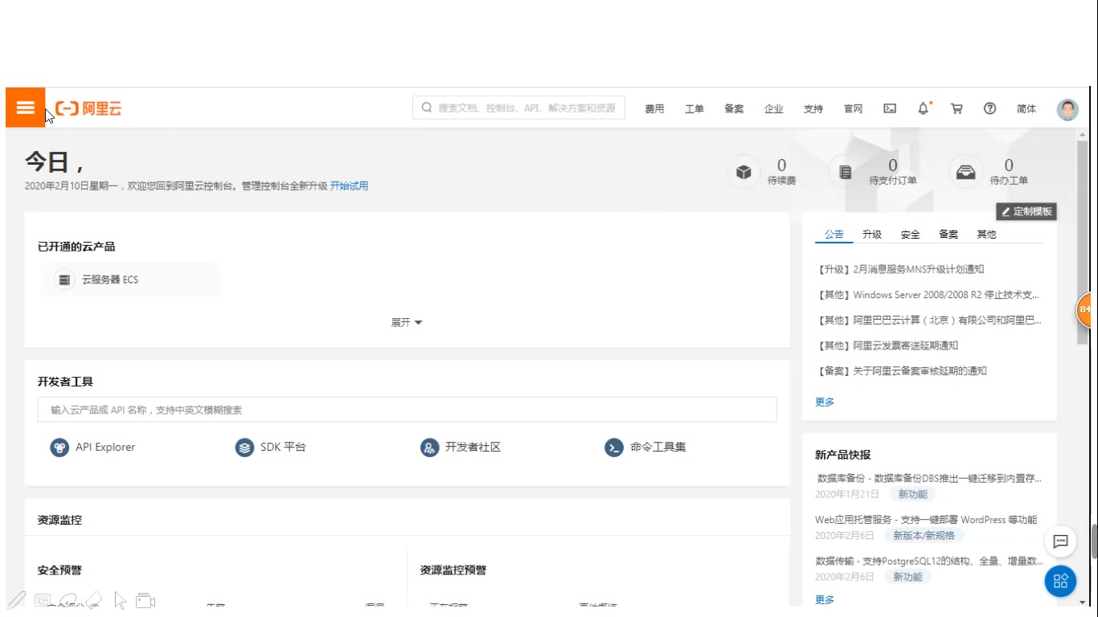Open 企业 in the top navigation
This screenshot has width=1098, height=617.
click(x=774, y=108)
